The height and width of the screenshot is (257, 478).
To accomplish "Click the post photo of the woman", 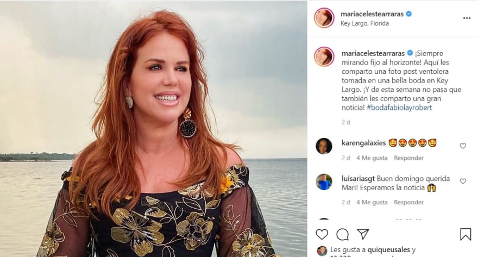I will [x=153, y=129].
